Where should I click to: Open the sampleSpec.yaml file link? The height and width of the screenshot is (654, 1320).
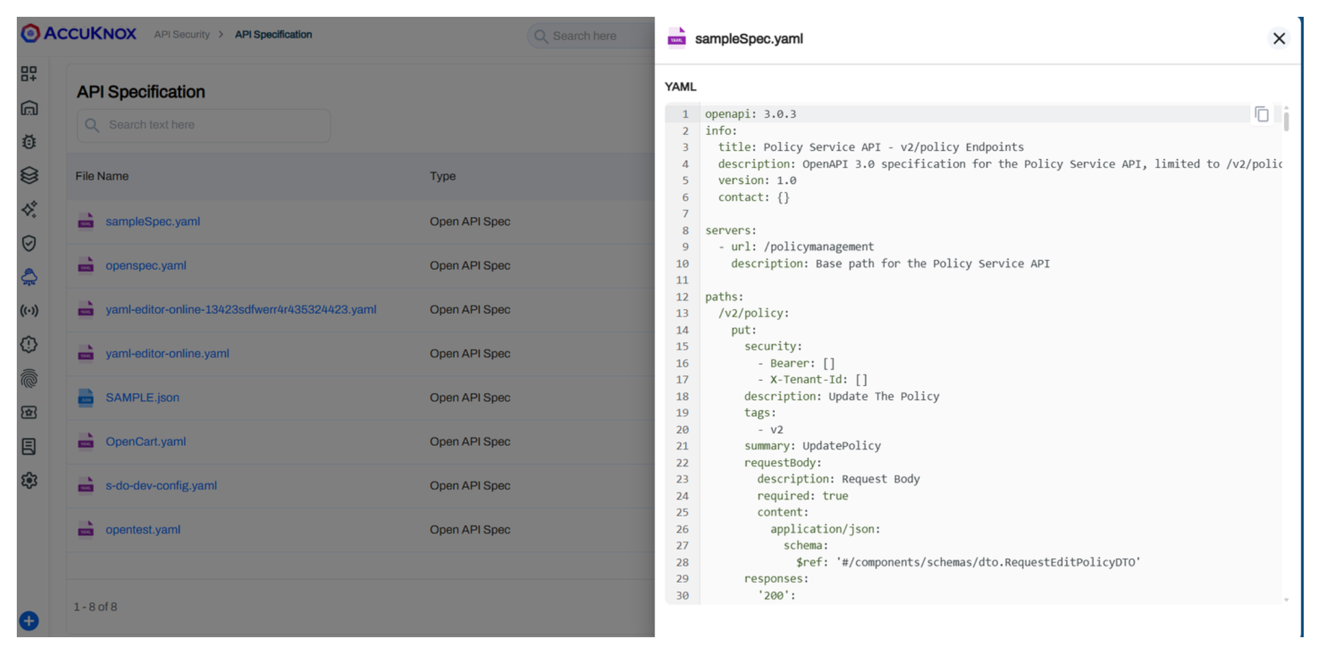pyautogui.click(x=152, y=221)
